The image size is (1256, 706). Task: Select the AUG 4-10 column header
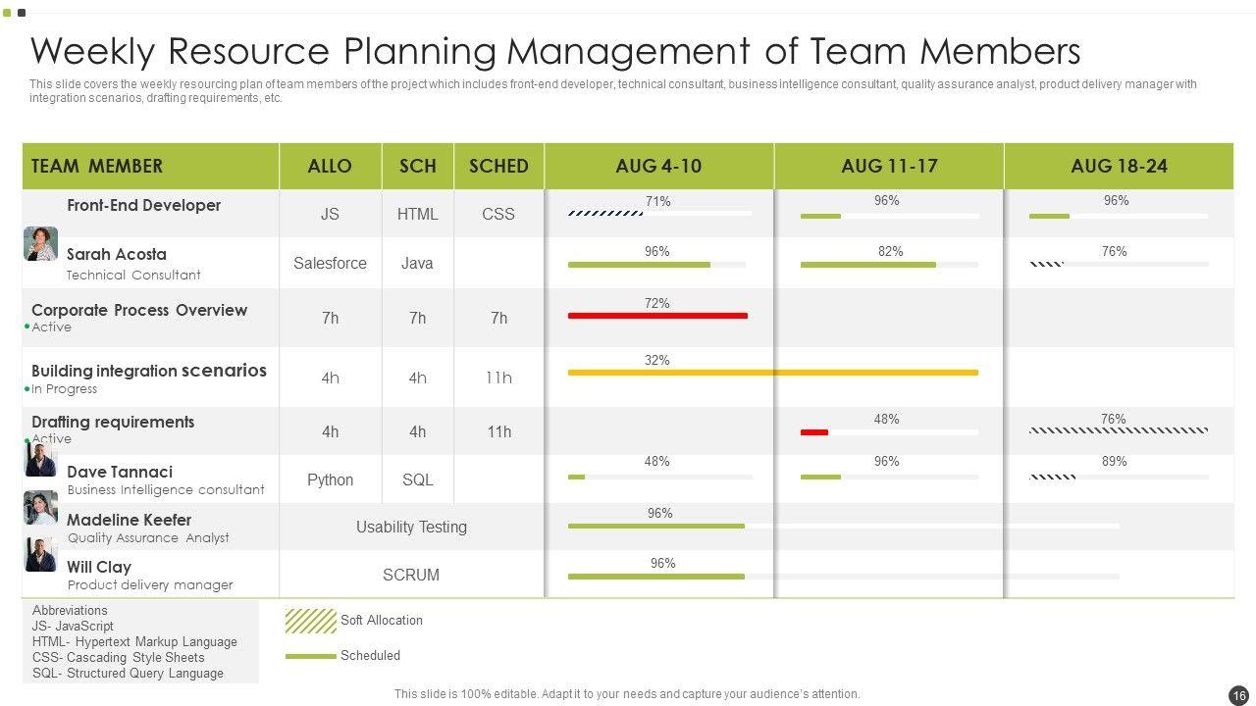click(658, 166)
